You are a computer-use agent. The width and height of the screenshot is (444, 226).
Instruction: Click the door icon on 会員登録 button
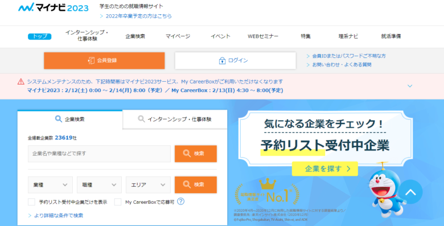(91, 60)
